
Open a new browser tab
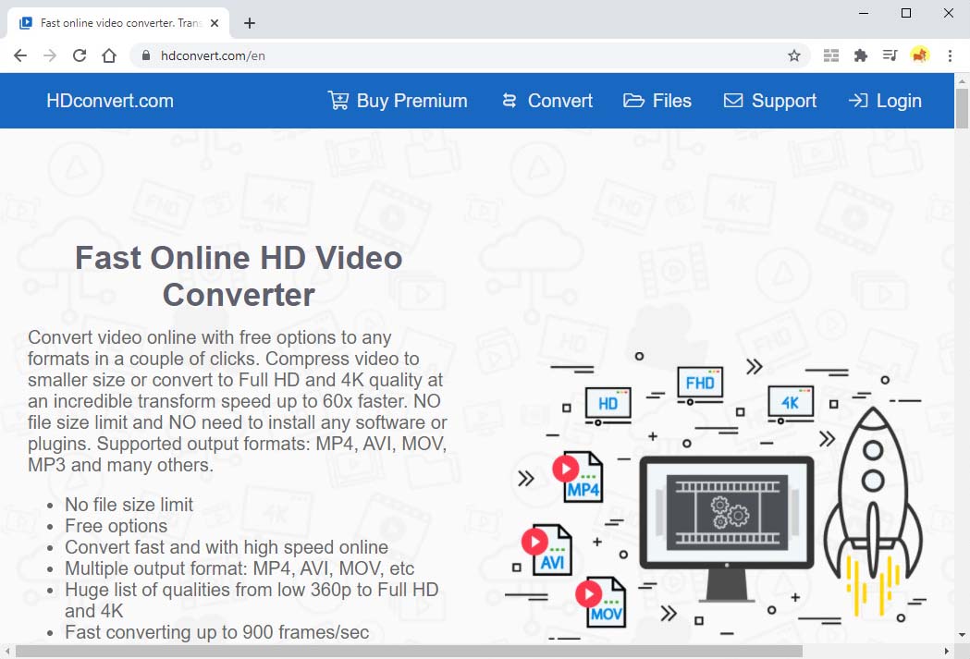(249, 22)
